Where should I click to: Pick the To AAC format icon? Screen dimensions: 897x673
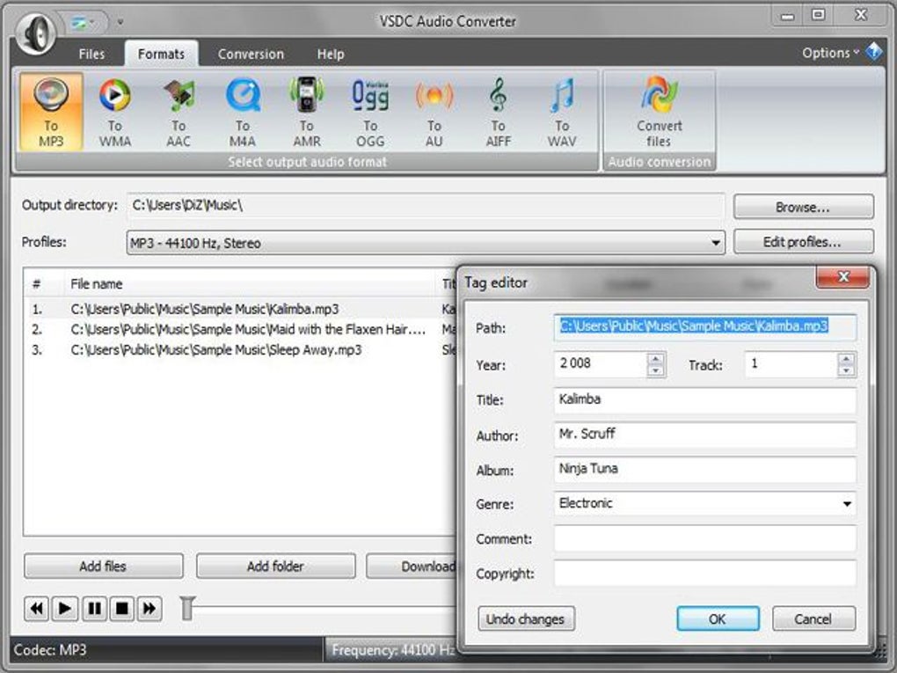(179, 113)
